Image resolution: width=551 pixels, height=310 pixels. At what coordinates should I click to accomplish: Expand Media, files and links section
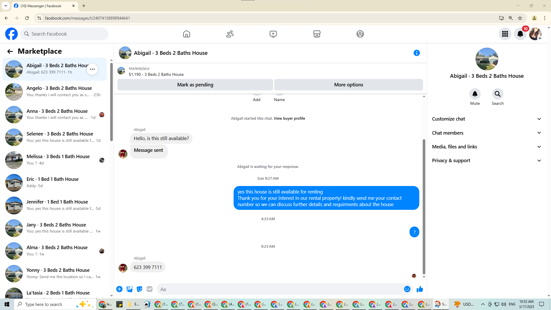[487, 147]
